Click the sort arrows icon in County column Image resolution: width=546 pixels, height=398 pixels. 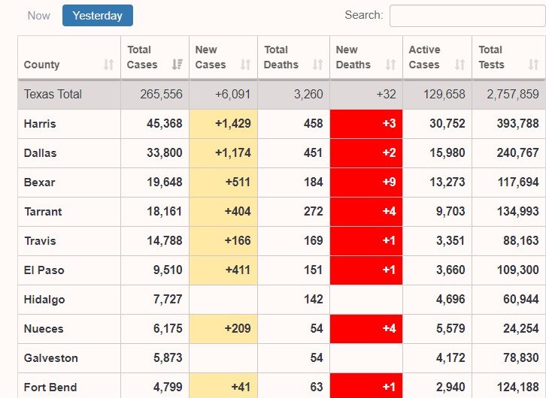[109, 65]
